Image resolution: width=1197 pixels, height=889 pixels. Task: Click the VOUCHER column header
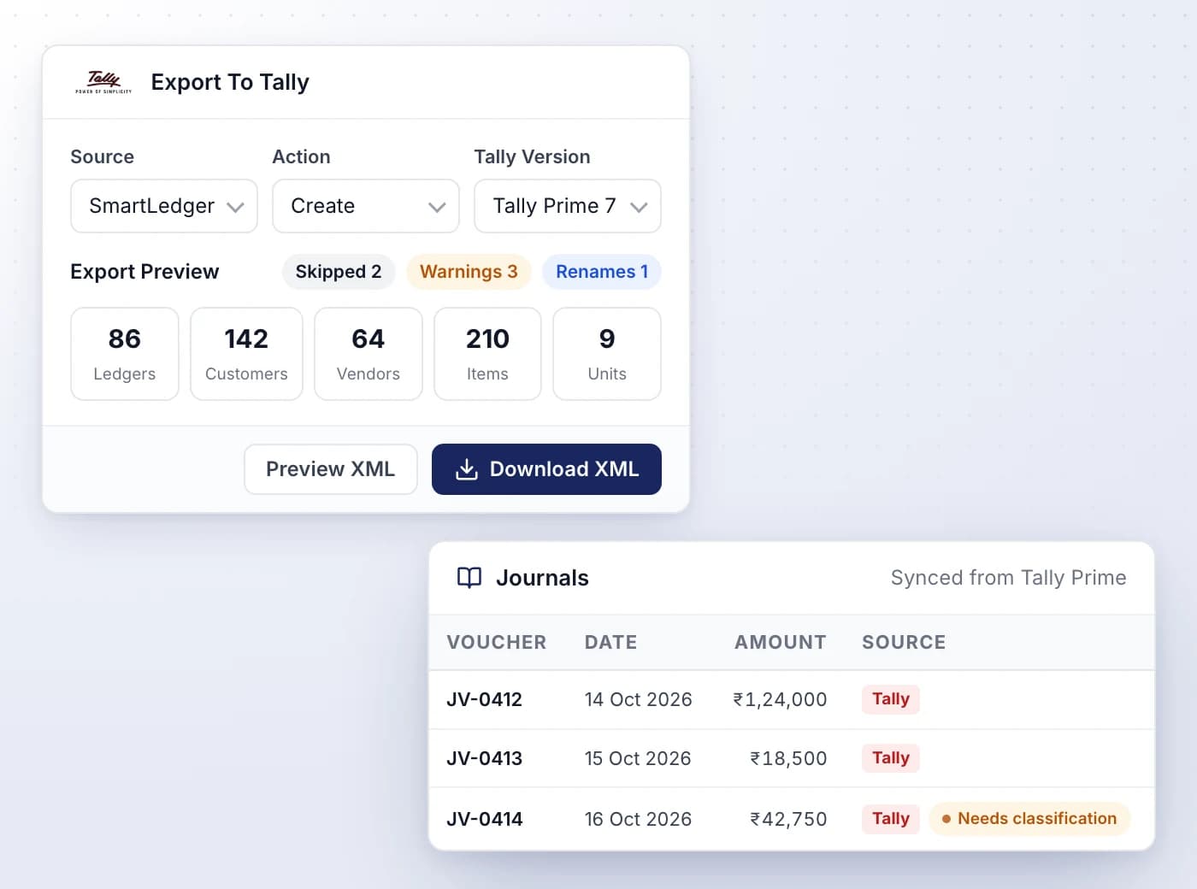point(497,643)
